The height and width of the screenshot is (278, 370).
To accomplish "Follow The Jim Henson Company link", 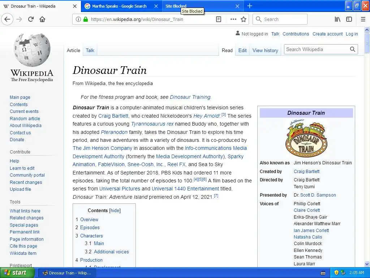I will pyautogui.click(x=102, y=148).
